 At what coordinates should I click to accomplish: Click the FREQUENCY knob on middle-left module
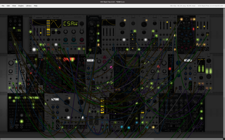coord(11,63)
